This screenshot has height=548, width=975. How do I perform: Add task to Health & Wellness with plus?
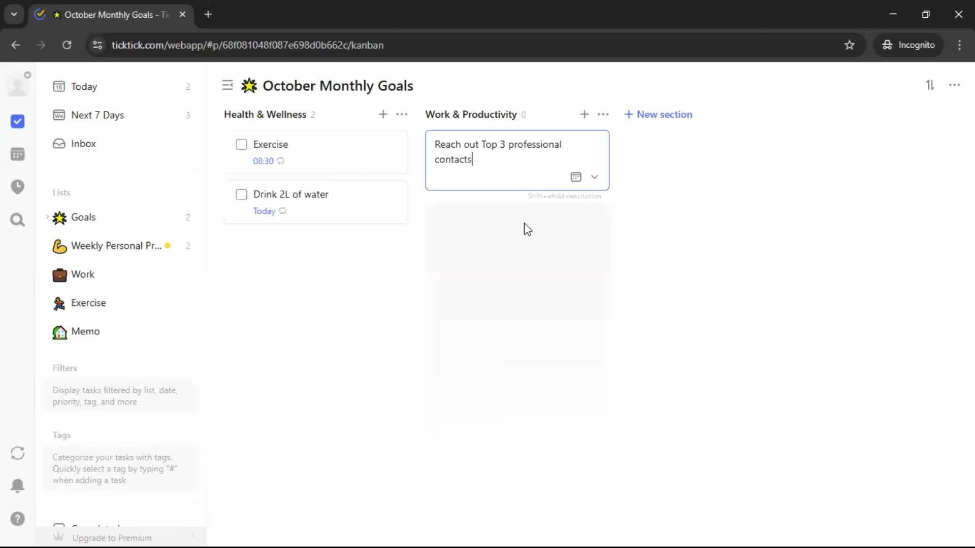pyautogui.click(x=383, y=114)
